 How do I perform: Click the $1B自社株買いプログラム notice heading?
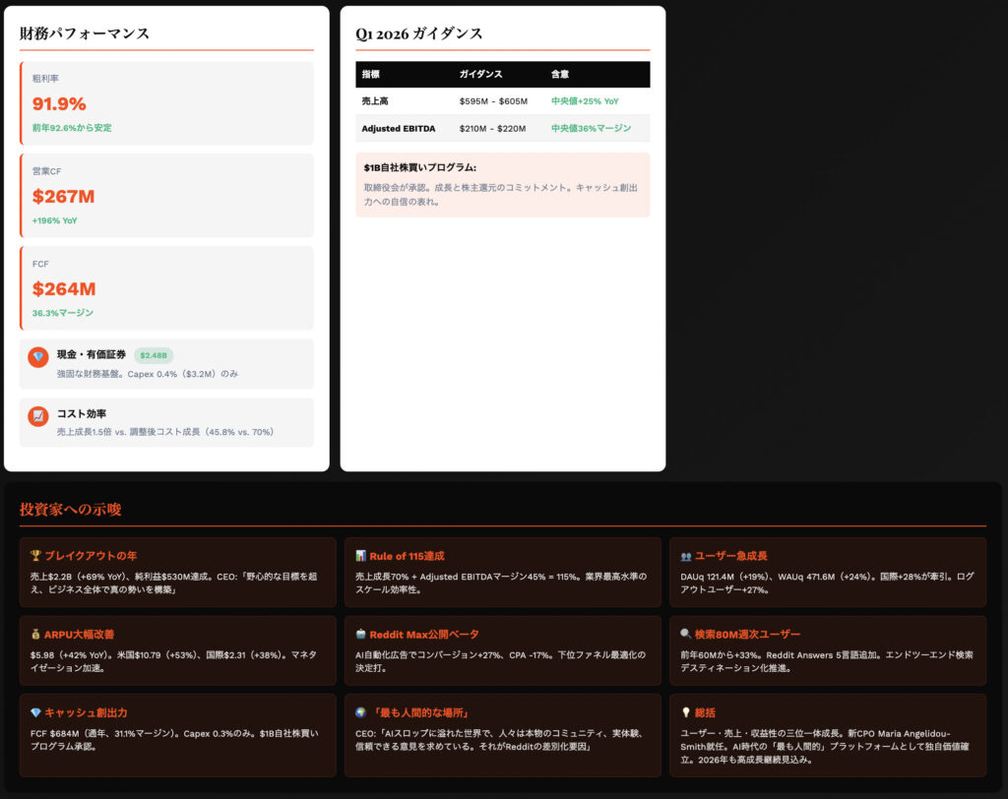click(419, 168)
